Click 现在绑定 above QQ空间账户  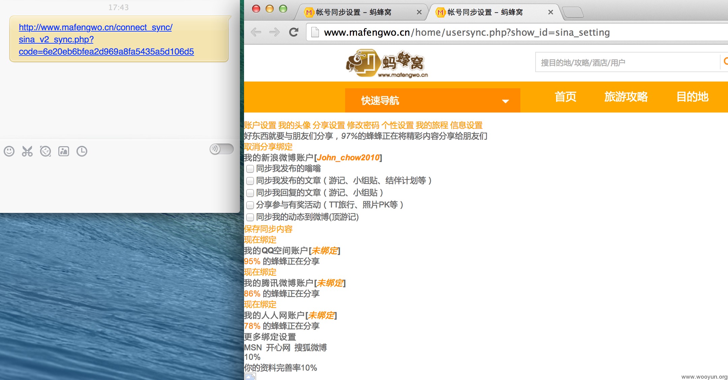coord(260,240)
